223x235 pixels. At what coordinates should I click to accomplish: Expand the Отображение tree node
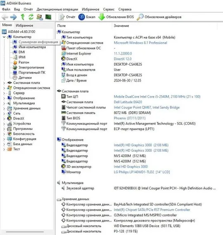coord(4,98)
